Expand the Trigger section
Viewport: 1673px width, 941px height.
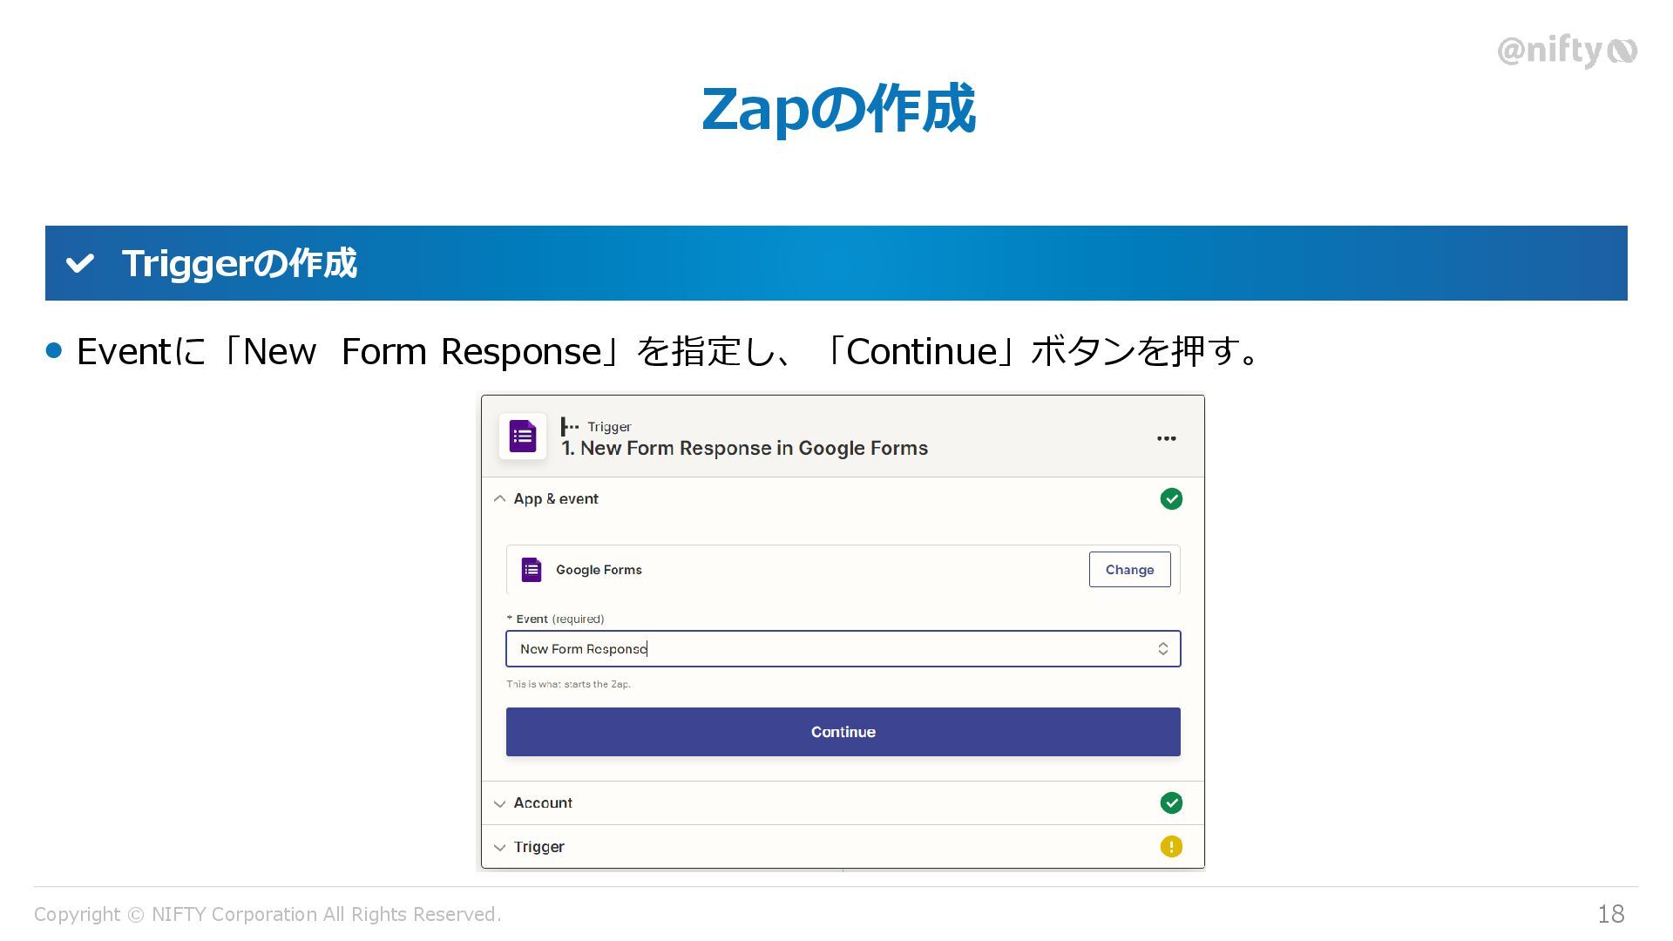click(499, 847)
